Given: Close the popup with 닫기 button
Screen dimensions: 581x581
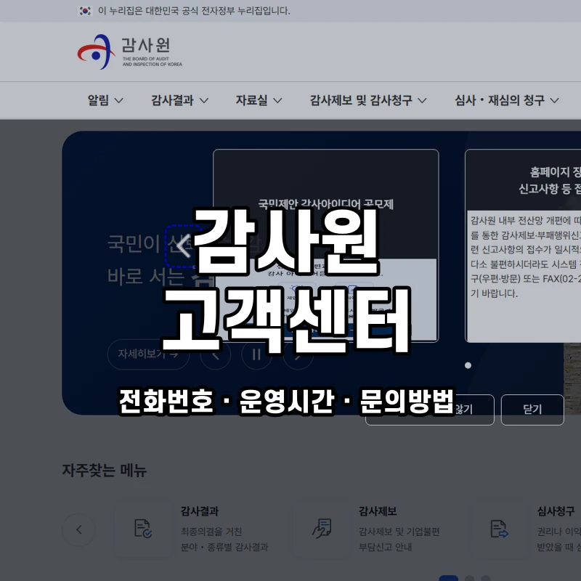Looking at the screenshot, I should point(532,410).
